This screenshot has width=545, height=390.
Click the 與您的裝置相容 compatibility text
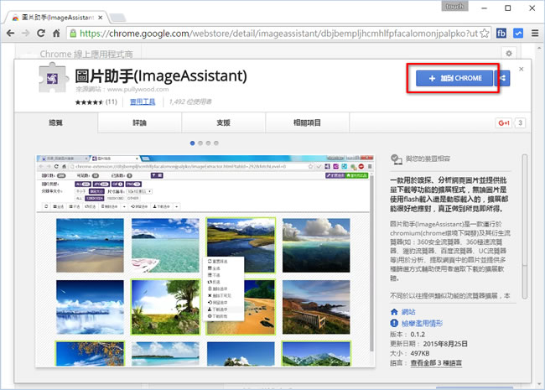pyautogui.click(x=428, y=159)
